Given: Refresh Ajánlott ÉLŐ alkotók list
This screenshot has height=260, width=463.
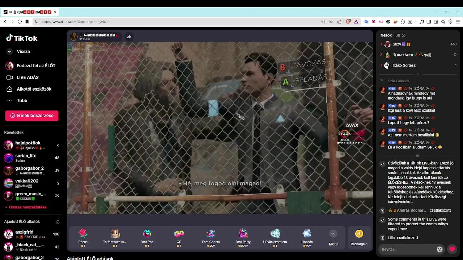Looking at the screenshot, I should (x=58, y=222).
